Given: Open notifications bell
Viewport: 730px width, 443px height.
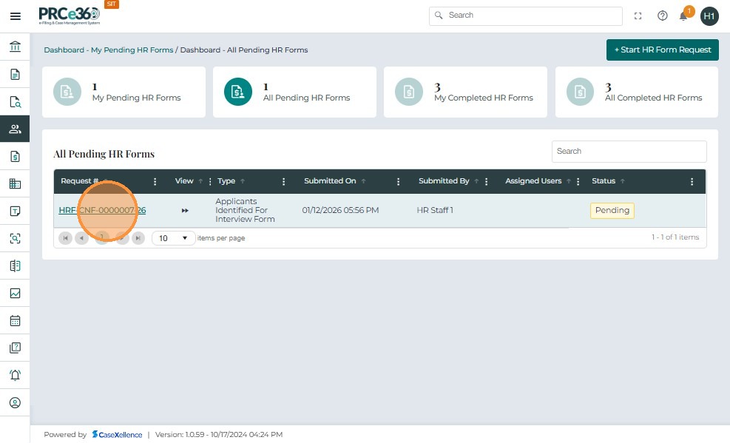Looking at the screenshot, I should 683,17.
